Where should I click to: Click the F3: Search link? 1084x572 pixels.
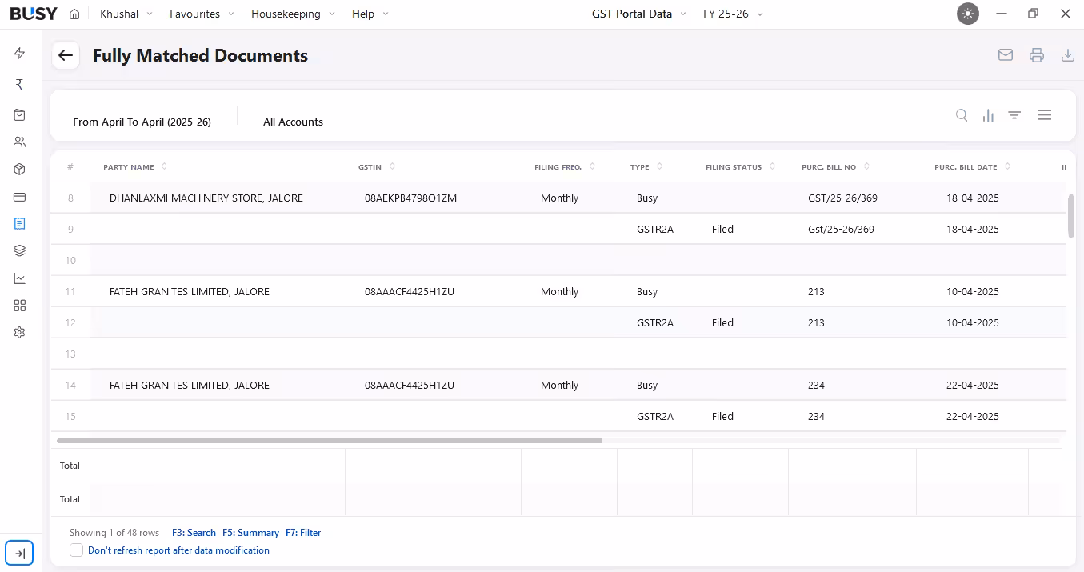194,533
